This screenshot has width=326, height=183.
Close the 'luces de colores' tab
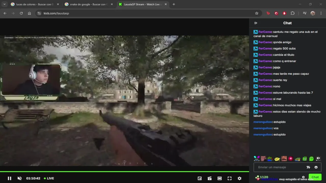[58, 4]
